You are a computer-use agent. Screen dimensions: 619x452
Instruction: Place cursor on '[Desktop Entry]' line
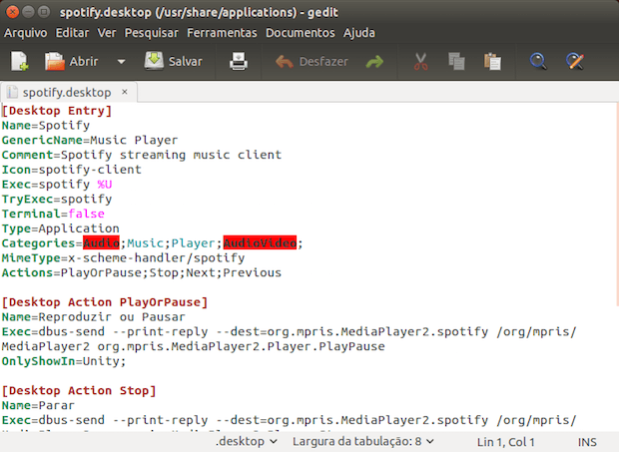[x=57, y=111]
